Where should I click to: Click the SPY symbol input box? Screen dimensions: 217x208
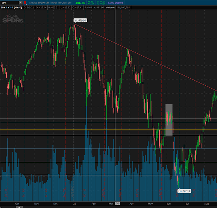(10, 2)
